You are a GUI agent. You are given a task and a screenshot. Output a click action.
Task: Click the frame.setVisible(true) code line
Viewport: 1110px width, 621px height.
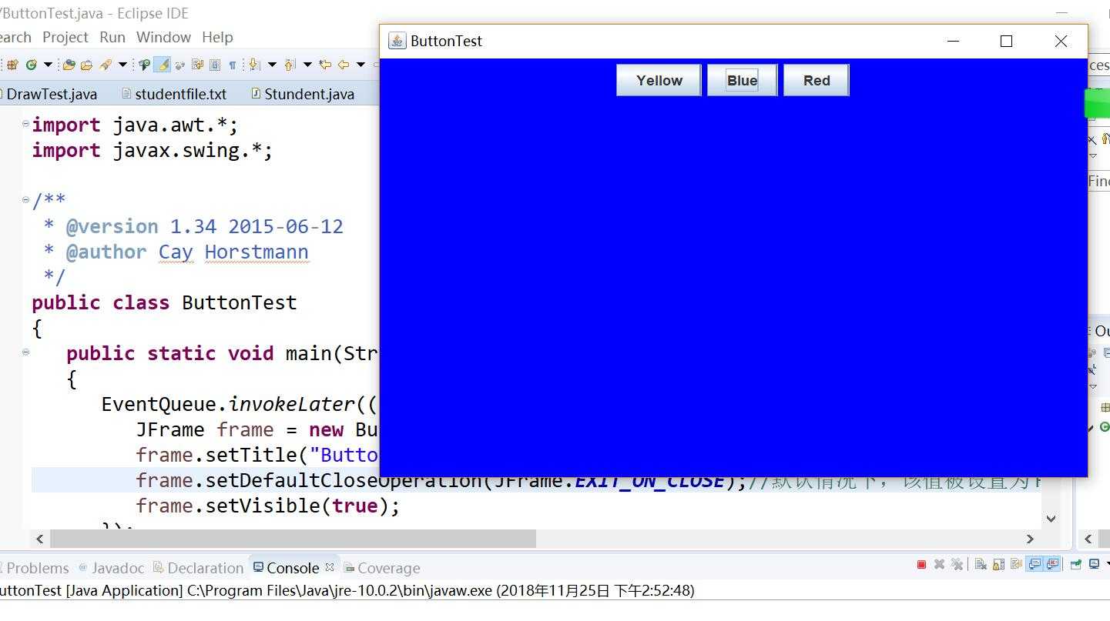tap(268, 506)
